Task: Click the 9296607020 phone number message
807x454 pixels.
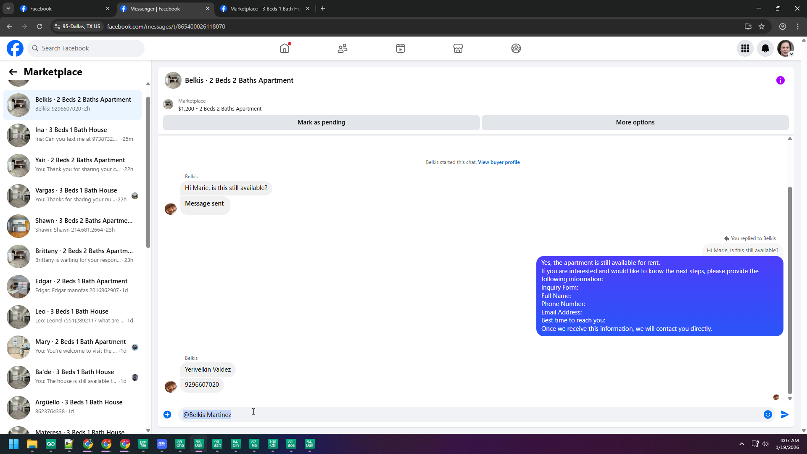Action: click(x=202, y=385)
